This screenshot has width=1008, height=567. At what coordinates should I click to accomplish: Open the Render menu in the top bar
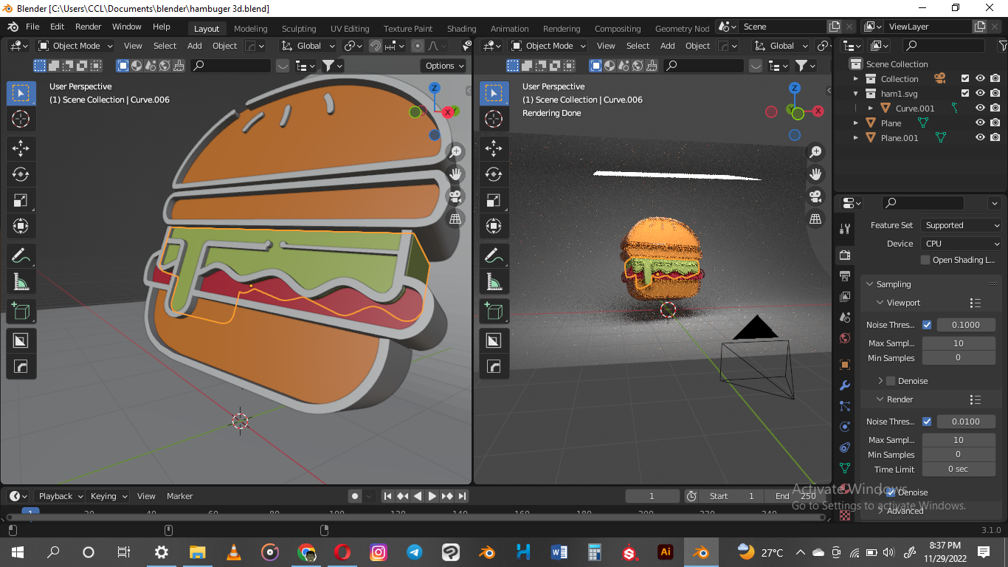89,27
